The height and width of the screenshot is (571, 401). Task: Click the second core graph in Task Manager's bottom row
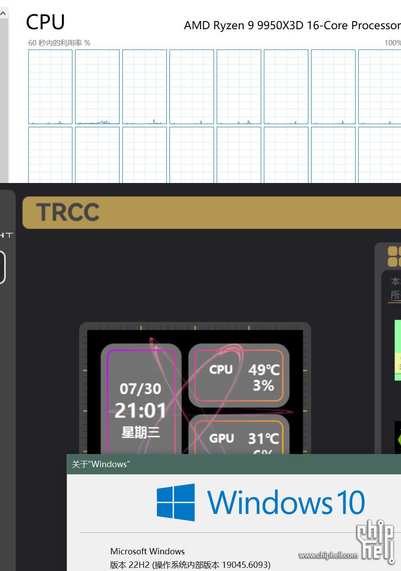[x=97, y=155]
